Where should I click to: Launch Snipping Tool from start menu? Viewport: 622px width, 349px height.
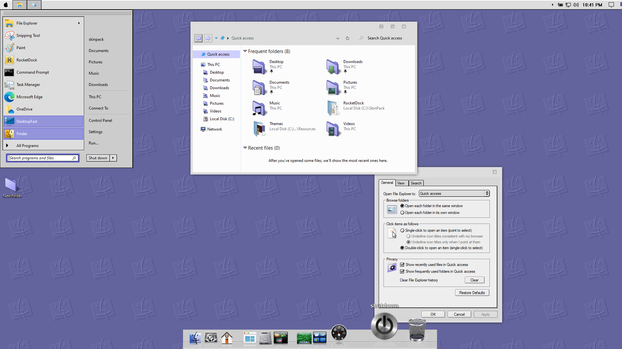28,36
